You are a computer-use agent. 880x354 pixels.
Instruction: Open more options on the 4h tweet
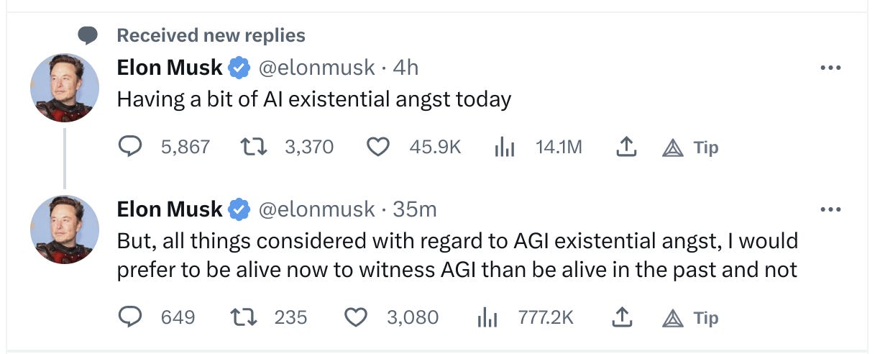click(x=830, y=68)
